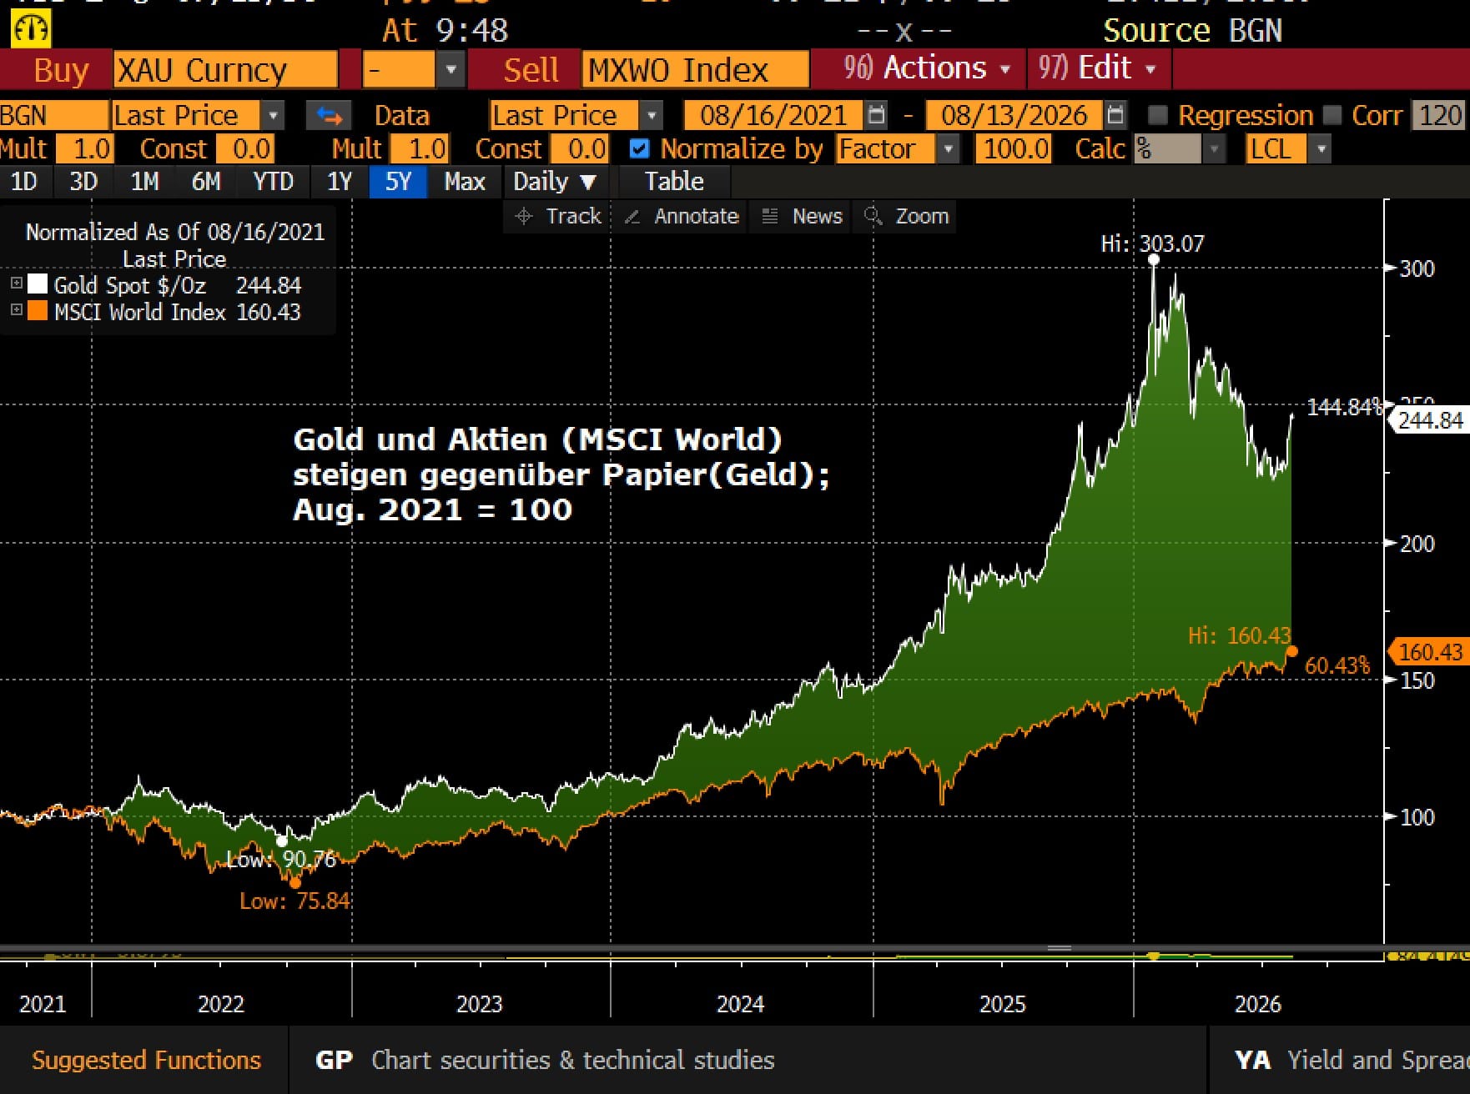Image resolution: width=1470 pixels, height=1094 pixels.
Task: Expand the Gold Spot $/Oz legend entry
Action: click(x=16, y=284)
